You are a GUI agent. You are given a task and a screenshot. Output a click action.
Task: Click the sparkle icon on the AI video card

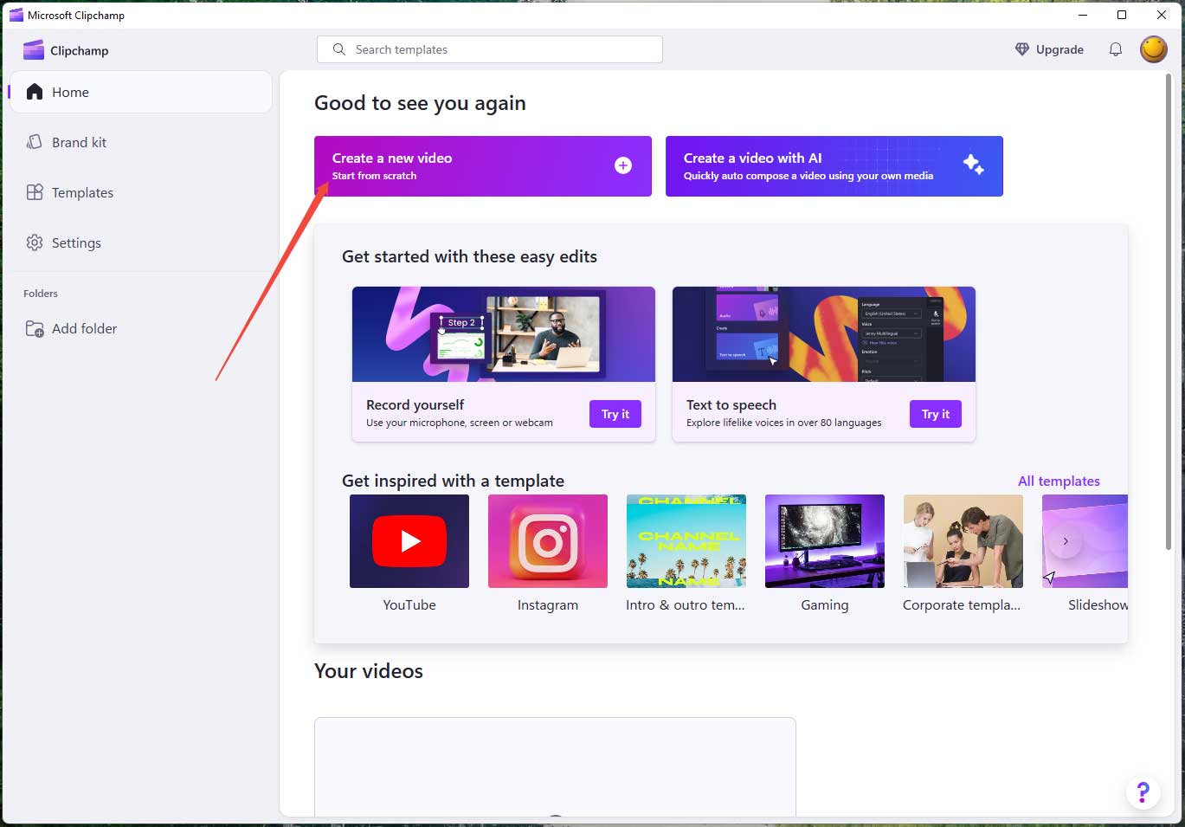(x=974, y=165)
